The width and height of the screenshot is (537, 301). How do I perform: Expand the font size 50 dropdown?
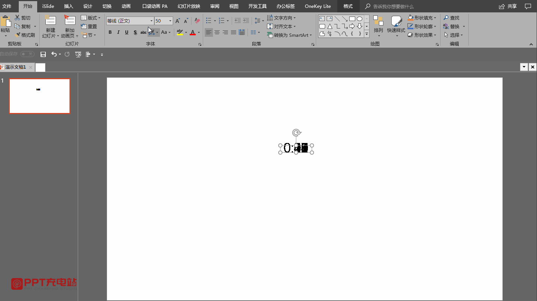[x=170, y=21]
